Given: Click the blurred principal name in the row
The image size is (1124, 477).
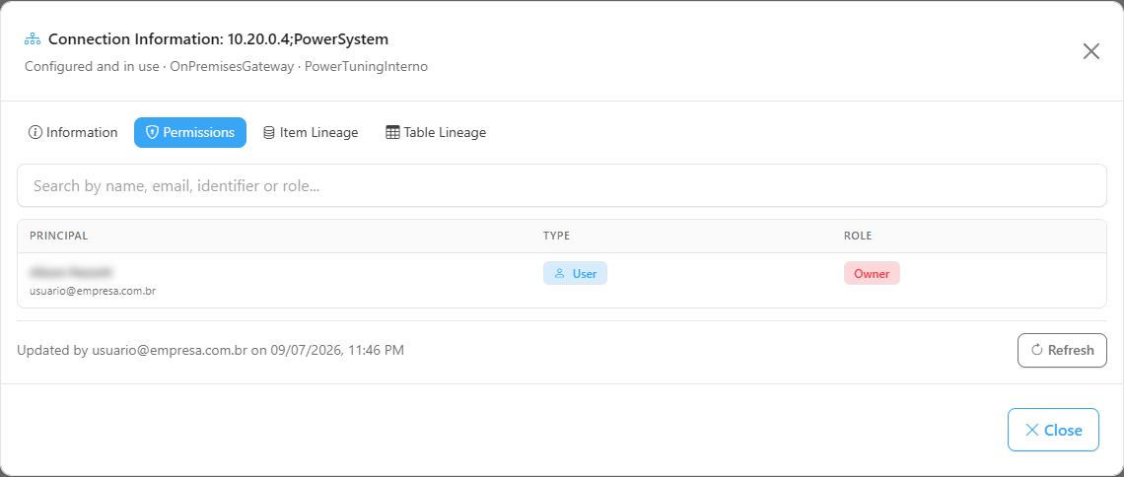Looking at the screenshot, I should 71,272.
